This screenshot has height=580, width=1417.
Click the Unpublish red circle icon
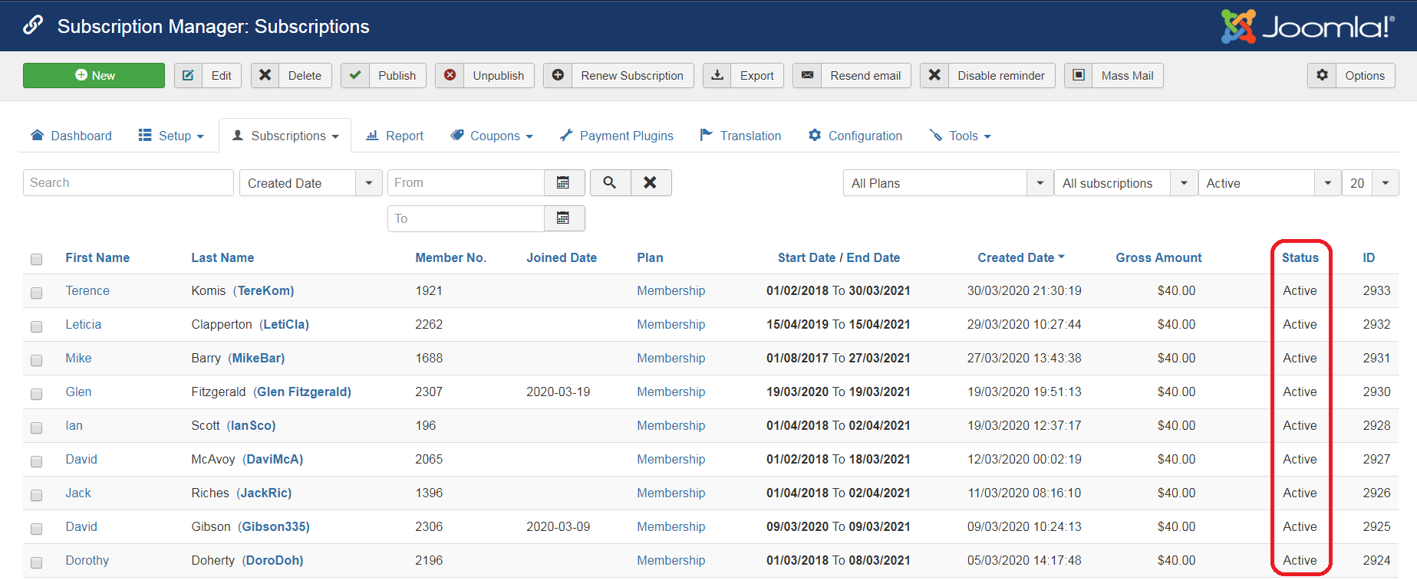tap(450, 75)
